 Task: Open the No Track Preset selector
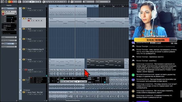point(9,24)
